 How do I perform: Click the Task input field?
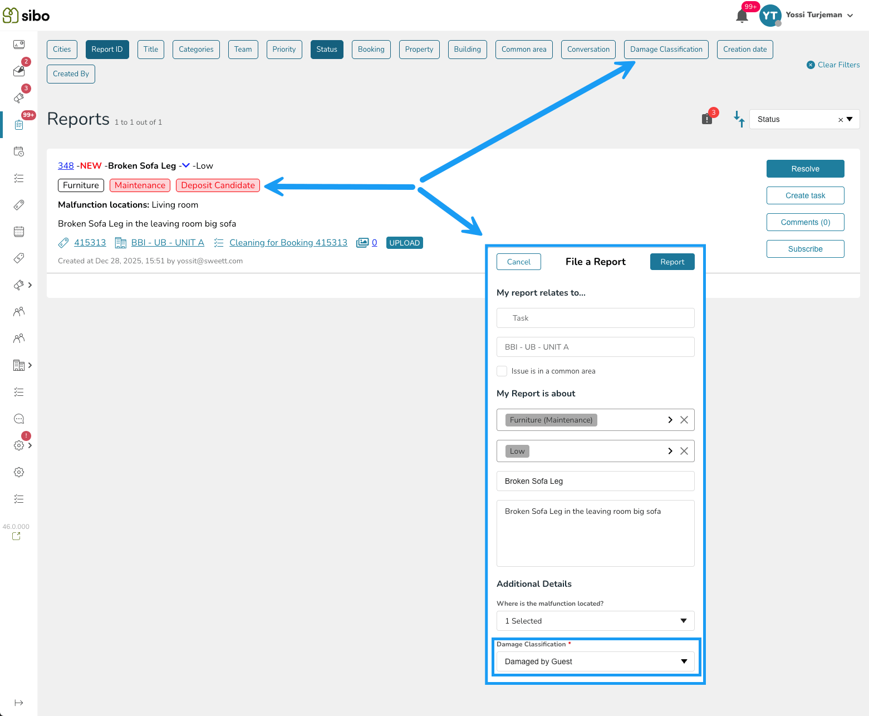point(595,318)
